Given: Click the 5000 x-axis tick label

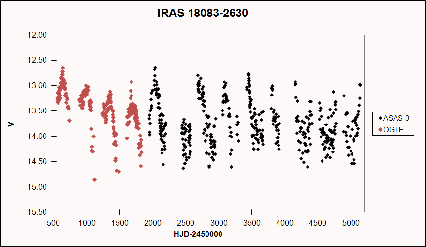Looking at the screenshot, I should click(x=350, y=223).
